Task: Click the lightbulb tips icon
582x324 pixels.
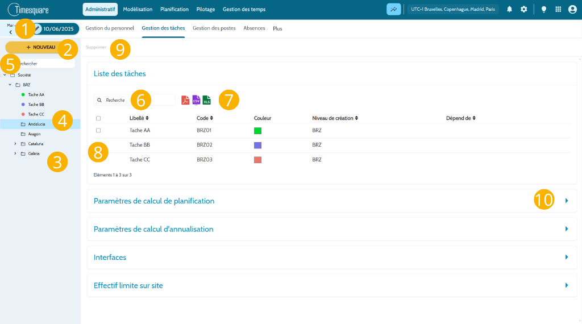Action: point(544,9)
